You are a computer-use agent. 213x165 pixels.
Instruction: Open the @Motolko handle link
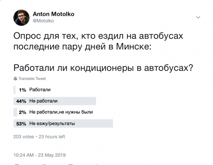click(43, 21)
